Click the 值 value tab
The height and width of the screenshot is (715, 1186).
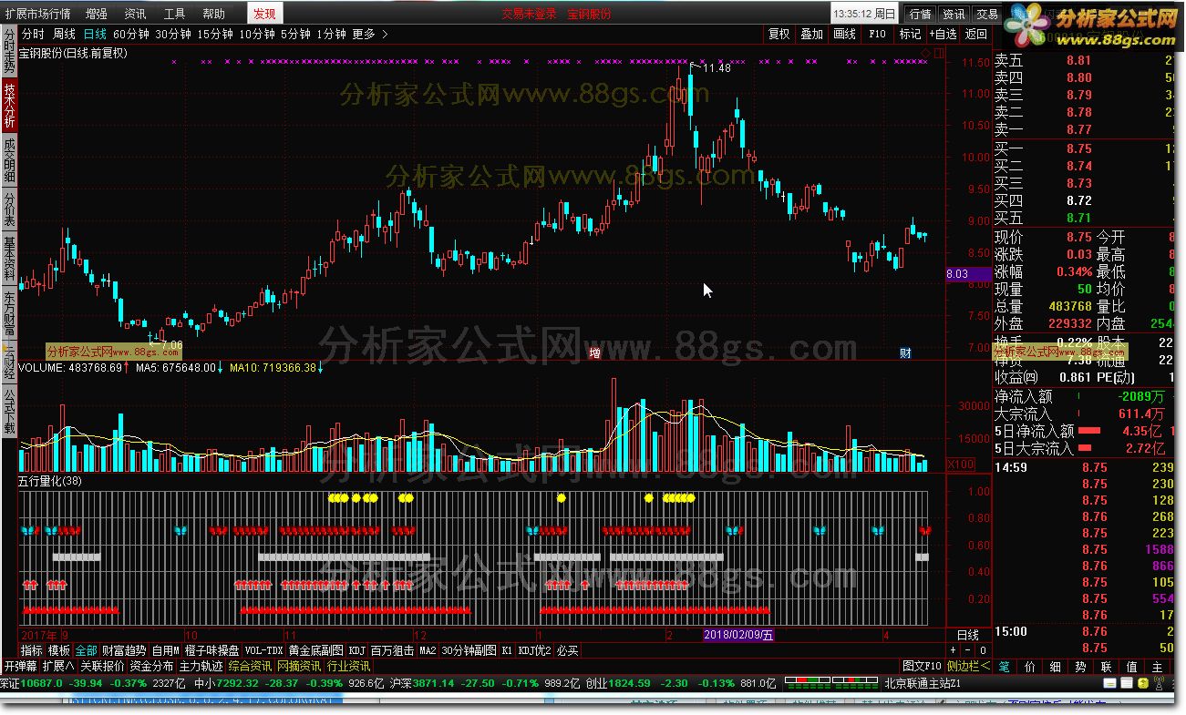(1131, 667)
